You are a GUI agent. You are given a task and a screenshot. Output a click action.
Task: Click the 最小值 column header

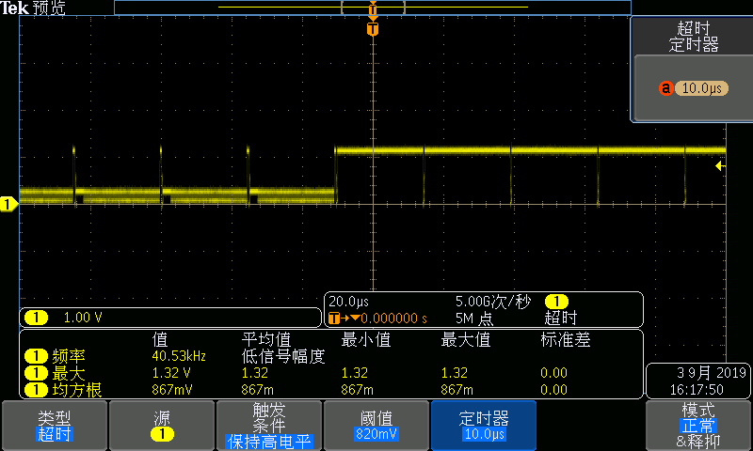[365, 339]
